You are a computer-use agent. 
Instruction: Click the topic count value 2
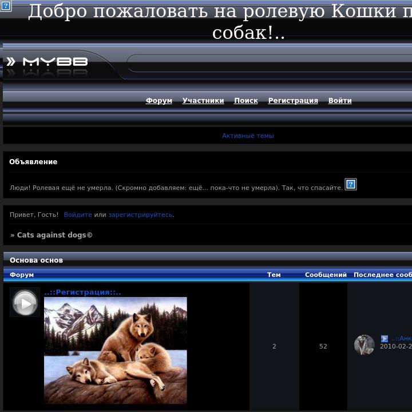click(274, 346)
